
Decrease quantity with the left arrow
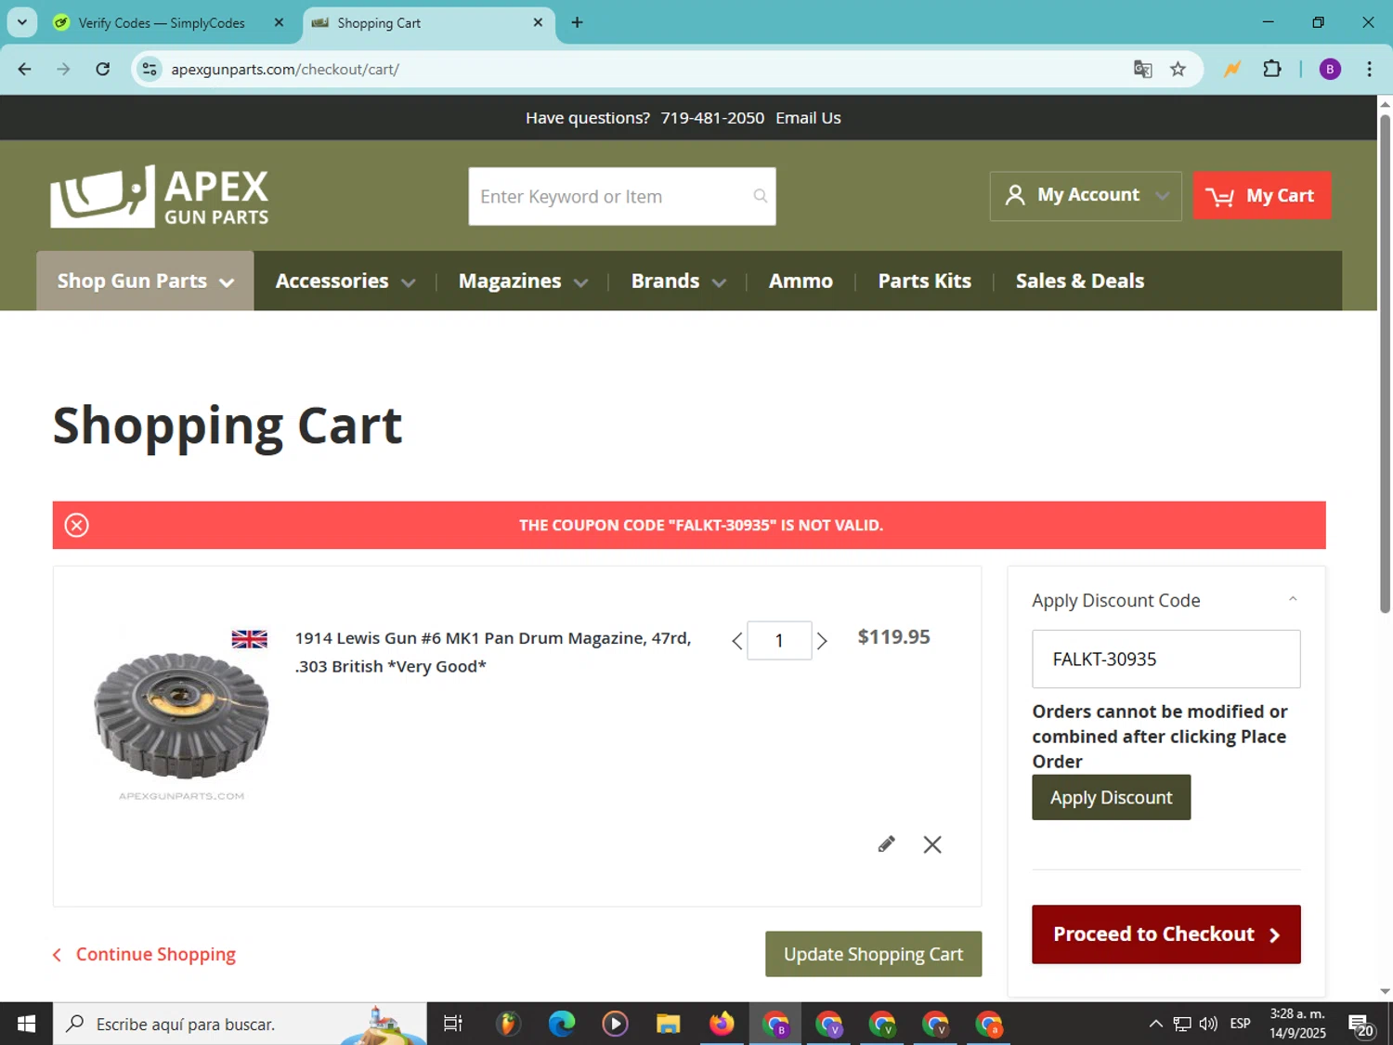737,641
